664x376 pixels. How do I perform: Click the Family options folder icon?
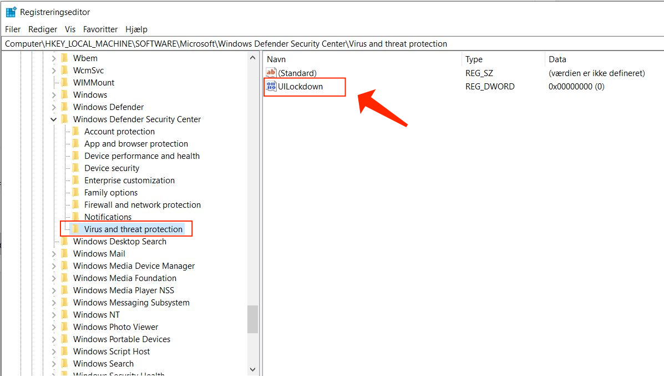tap(76, 192)
